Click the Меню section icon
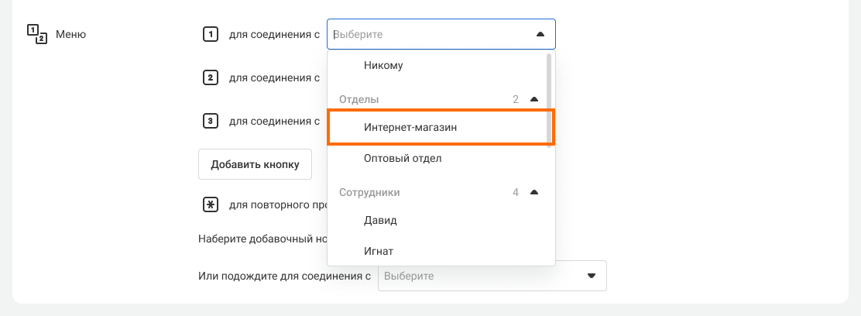861x316 pixels. tap(37, 34)
